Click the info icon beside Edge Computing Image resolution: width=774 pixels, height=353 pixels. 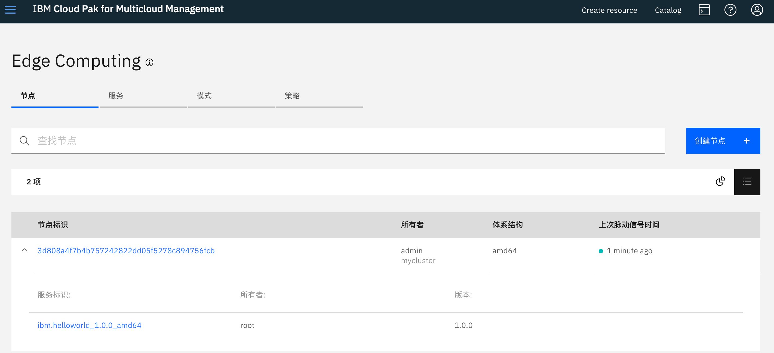149,62
